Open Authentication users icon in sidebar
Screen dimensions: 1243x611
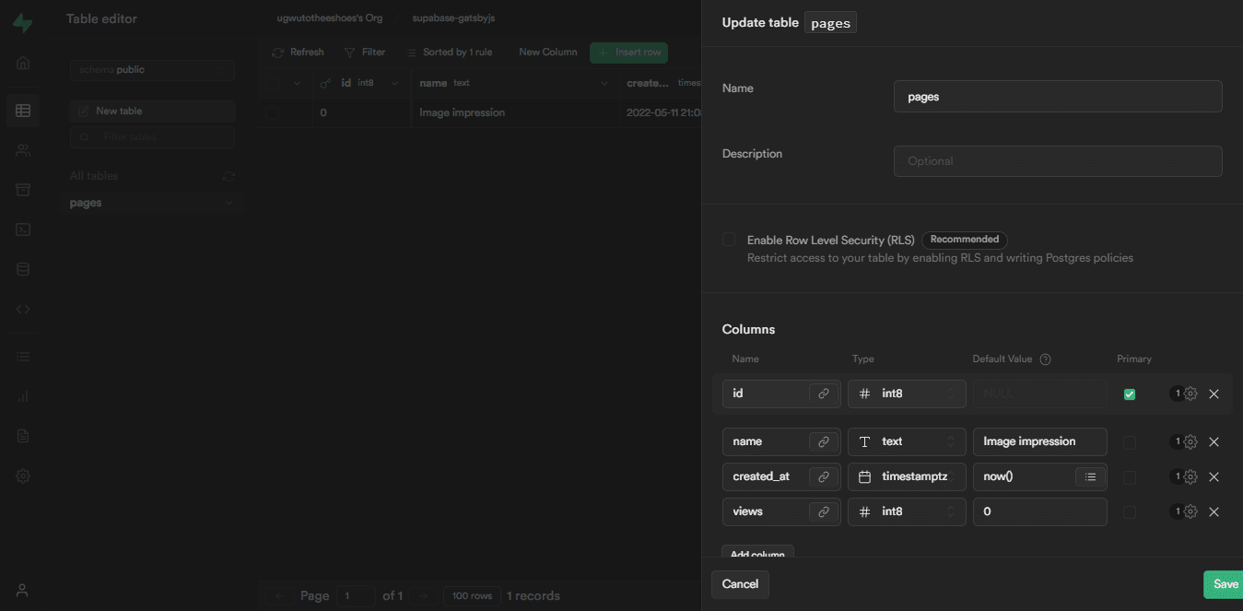[x=23, y=150]
